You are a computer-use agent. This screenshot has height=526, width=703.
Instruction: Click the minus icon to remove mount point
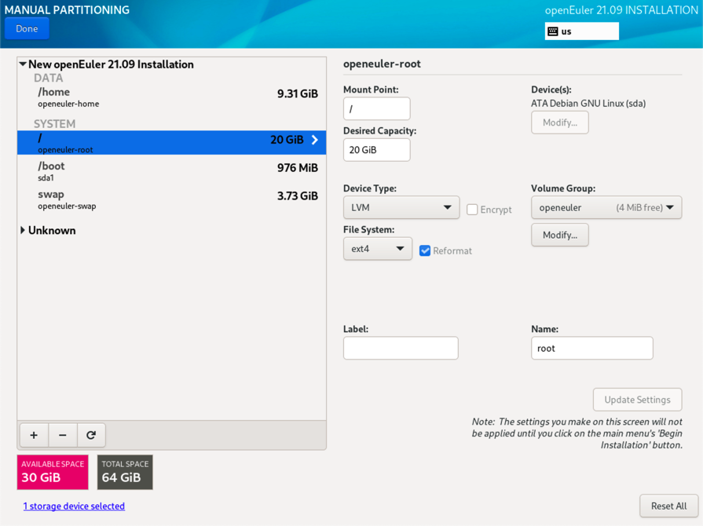tap(63, 435)
